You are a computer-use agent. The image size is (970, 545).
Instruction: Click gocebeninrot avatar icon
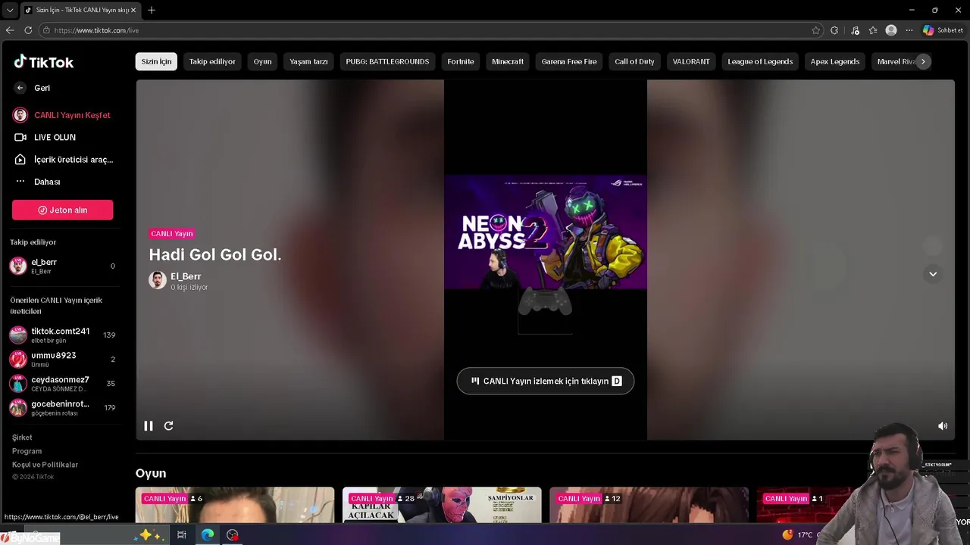pyautogui.click(x=18, y=407)
